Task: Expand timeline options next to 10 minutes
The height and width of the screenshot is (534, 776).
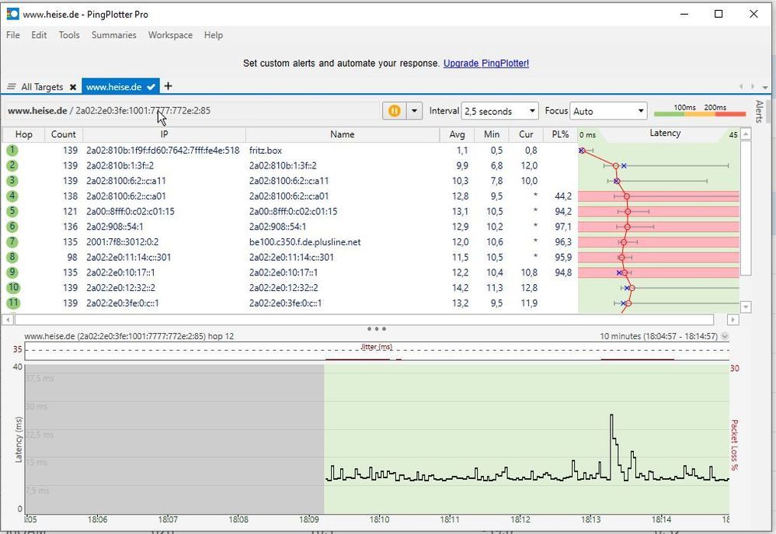Action: pos(725,337)
